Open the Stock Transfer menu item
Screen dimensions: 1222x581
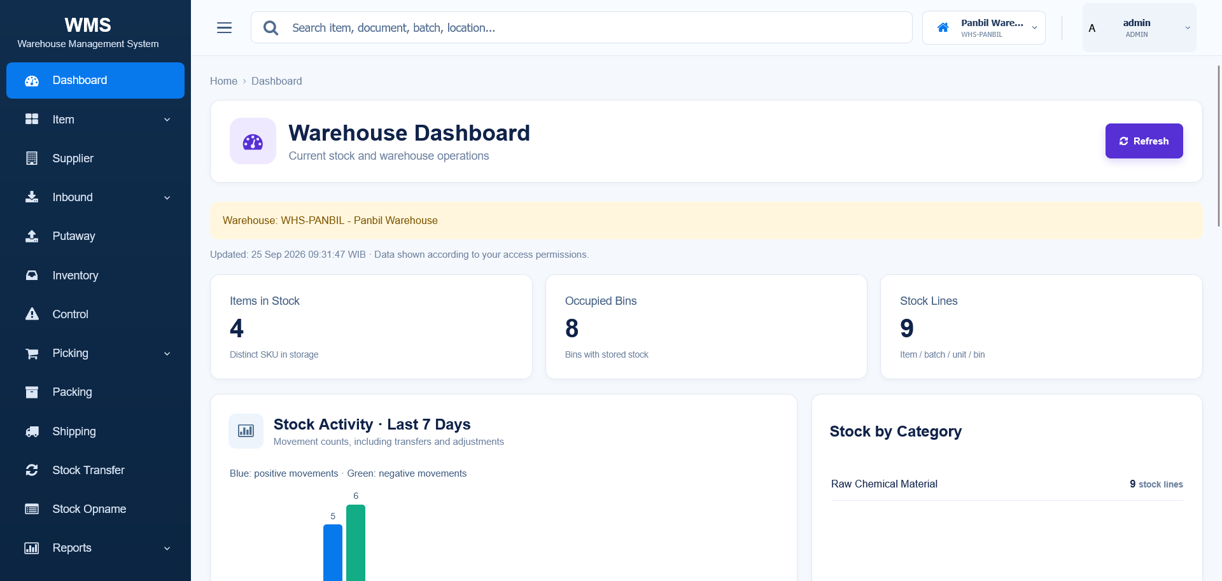click(x=95, y=470)
